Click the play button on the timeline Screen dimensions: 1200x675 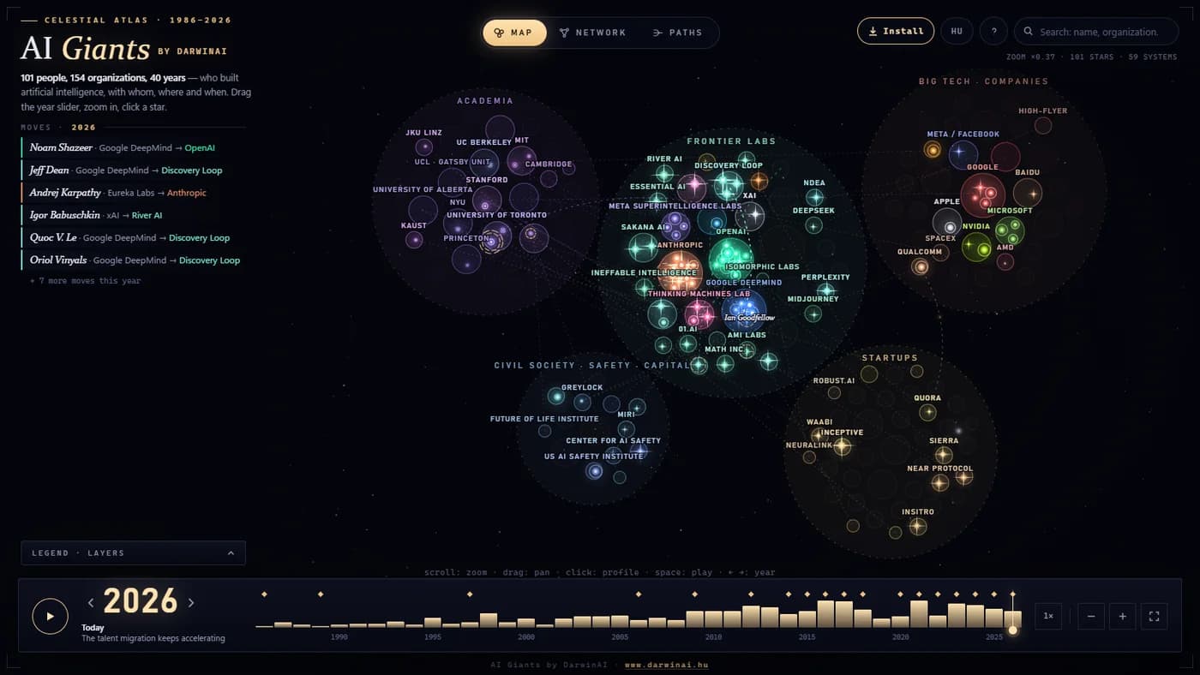pos(50,616)
